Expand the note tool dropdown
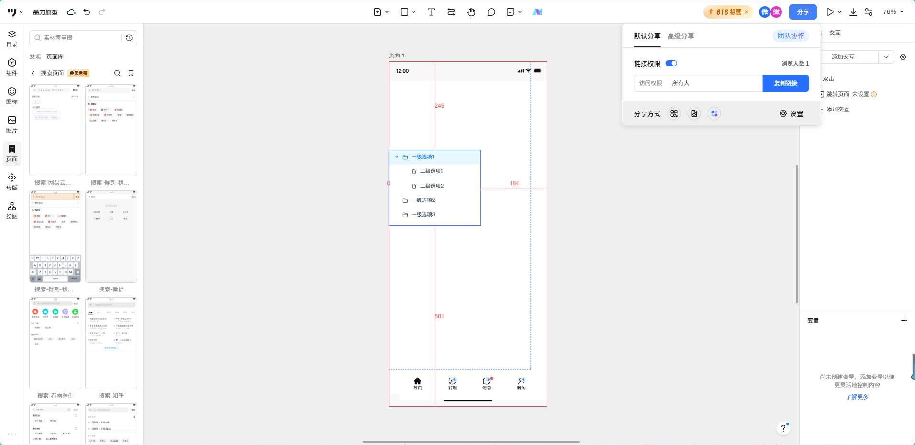This screenshot has height=445, width=915. coord(520,12)
